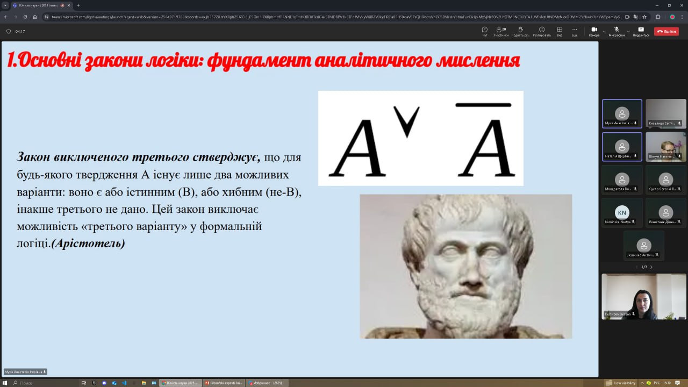Open a new browser tab
The image size is (688, 387).
click(x=78, y=5)
